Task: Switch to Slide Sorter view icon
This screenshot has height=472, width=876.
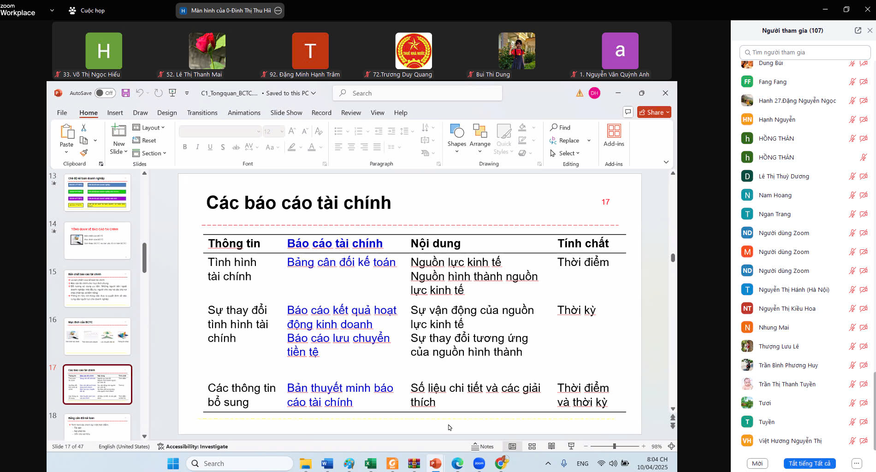Action: click(532, 446)
